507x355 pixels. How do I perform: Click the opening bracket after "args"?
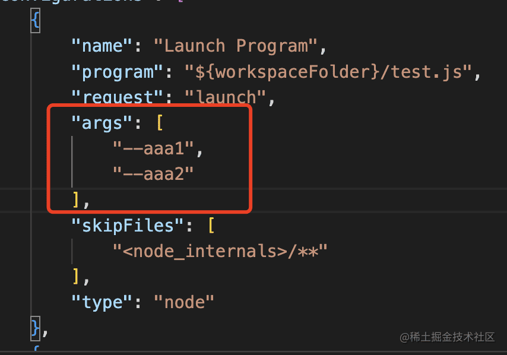pos(160,123)
